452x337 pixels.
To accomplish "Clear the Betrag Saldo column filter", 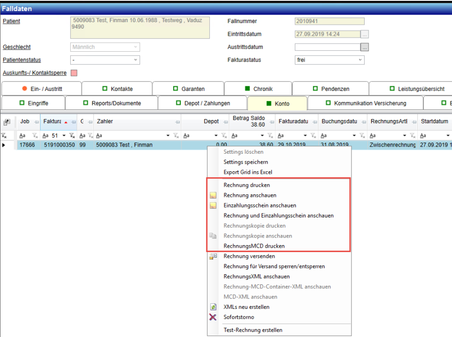I will [x=270, y=136].
